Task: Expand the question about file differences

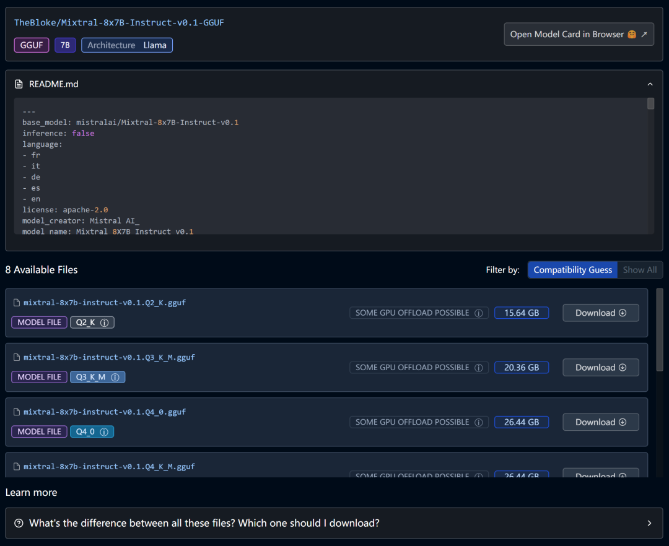Action: [x=334, y=523]
